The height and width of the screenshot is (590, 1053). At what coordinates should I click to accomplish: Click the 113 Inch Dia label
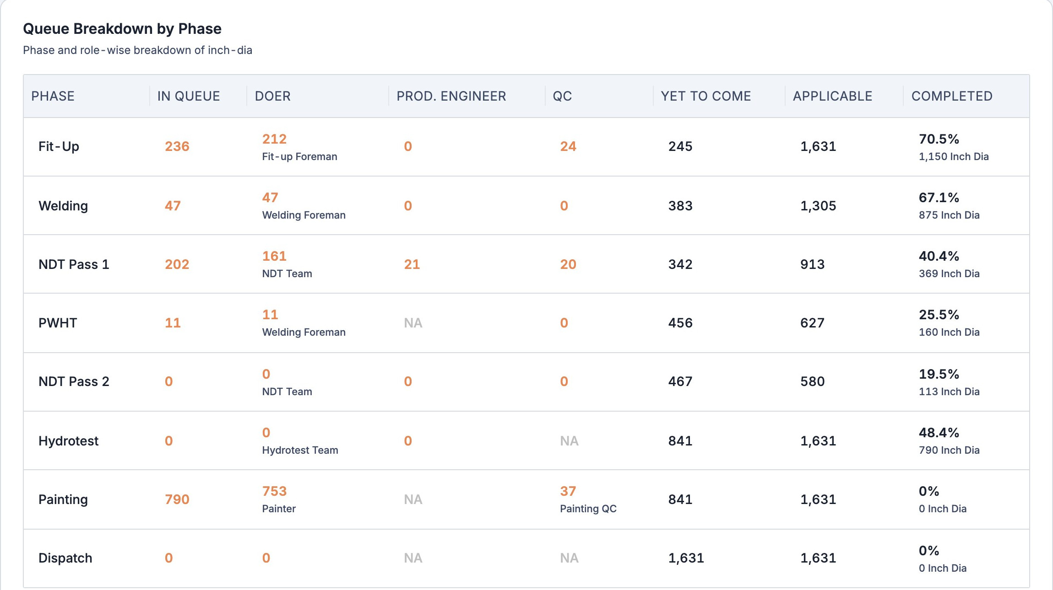pyautogui.click(x=949, y=392)
